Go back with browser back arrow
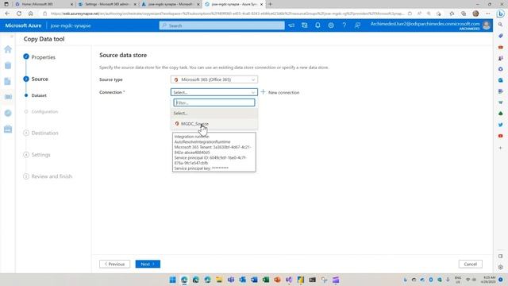The image size is (508, 286). click(x=7, y=14)
